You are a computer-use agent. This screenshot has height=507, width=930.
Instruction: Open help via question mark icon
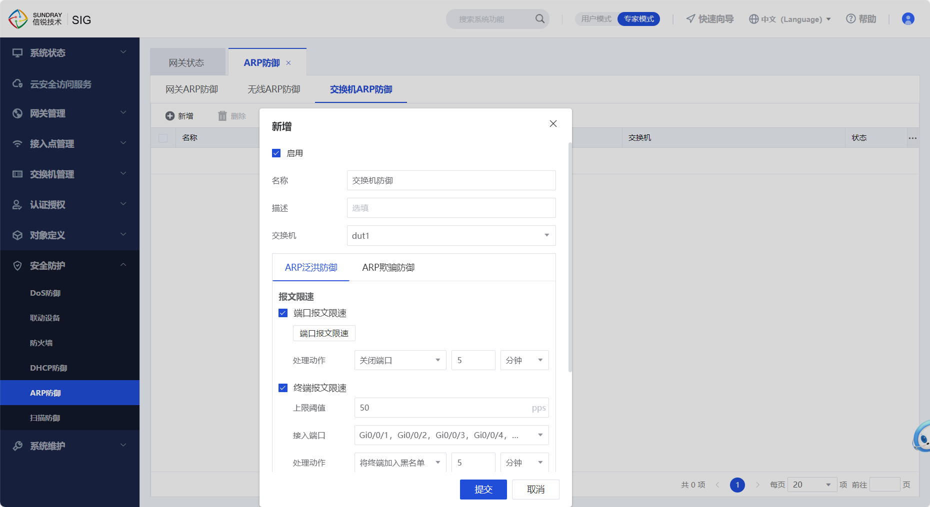(850, 18)
